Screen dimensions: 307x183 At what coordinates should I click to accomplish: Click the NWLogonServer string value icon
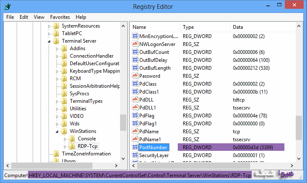[135, 44]
